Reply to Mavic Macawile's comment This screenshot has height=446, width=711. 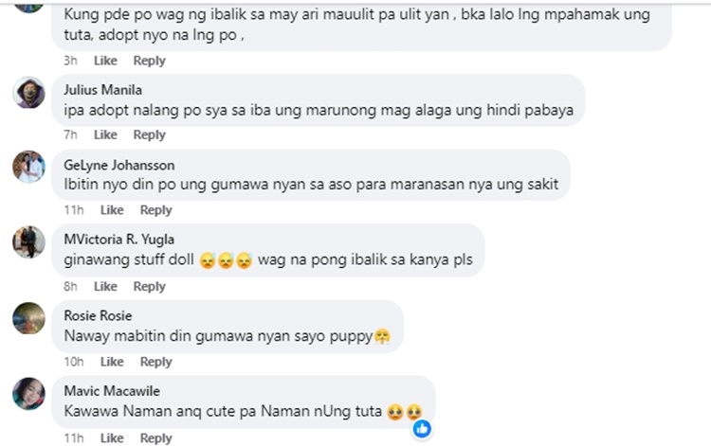(156, 437)
